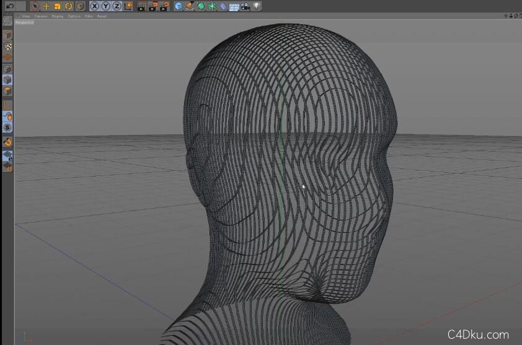Switch to Texture mode checkered cube
The width and height of the screenshot is (522, 345).
[7, 46]
